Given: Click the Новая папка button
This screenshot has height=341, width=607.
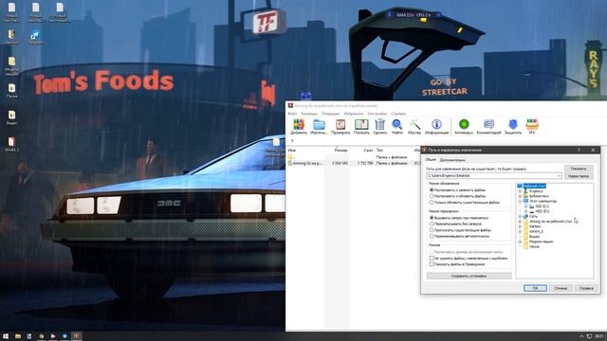Looking at the screenshot, I should point(579,176).
